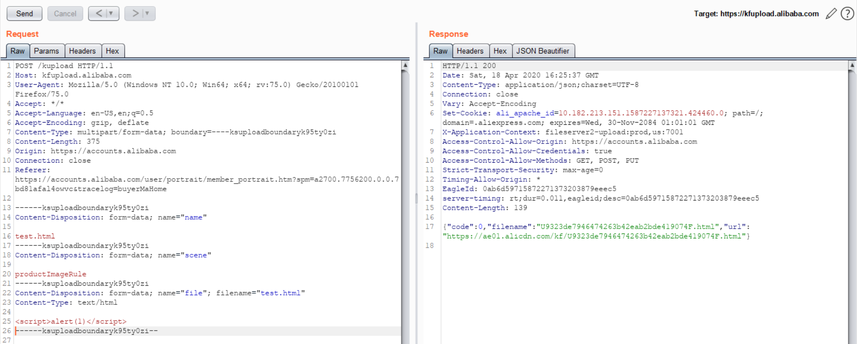Open the JSON Beautifier tab
857x344 pixels.
[543, 51]
